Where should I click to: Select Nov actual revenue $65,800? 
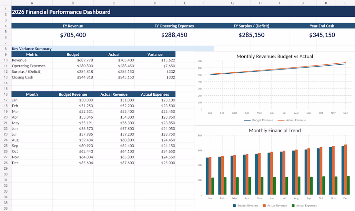[114, 157]
